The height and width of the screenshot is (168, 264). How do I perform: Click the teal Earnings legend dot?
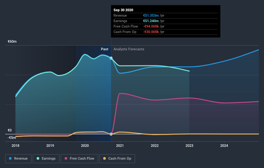38,158
